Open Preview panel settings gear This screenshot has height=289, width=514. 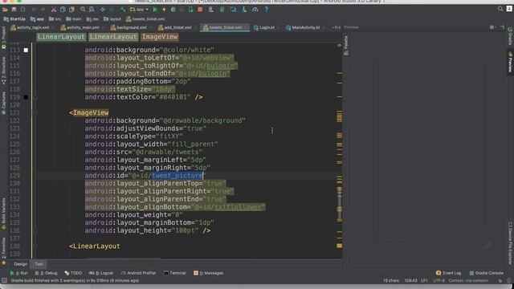click(492, 27)
